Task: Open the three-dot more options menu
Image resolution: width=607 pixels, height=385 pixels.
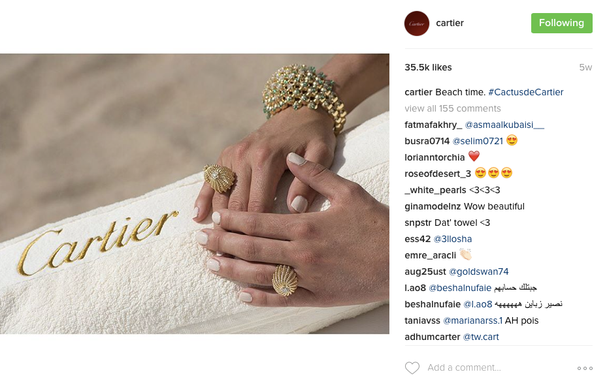Action: pyautogui.click(x=585, y=369)
